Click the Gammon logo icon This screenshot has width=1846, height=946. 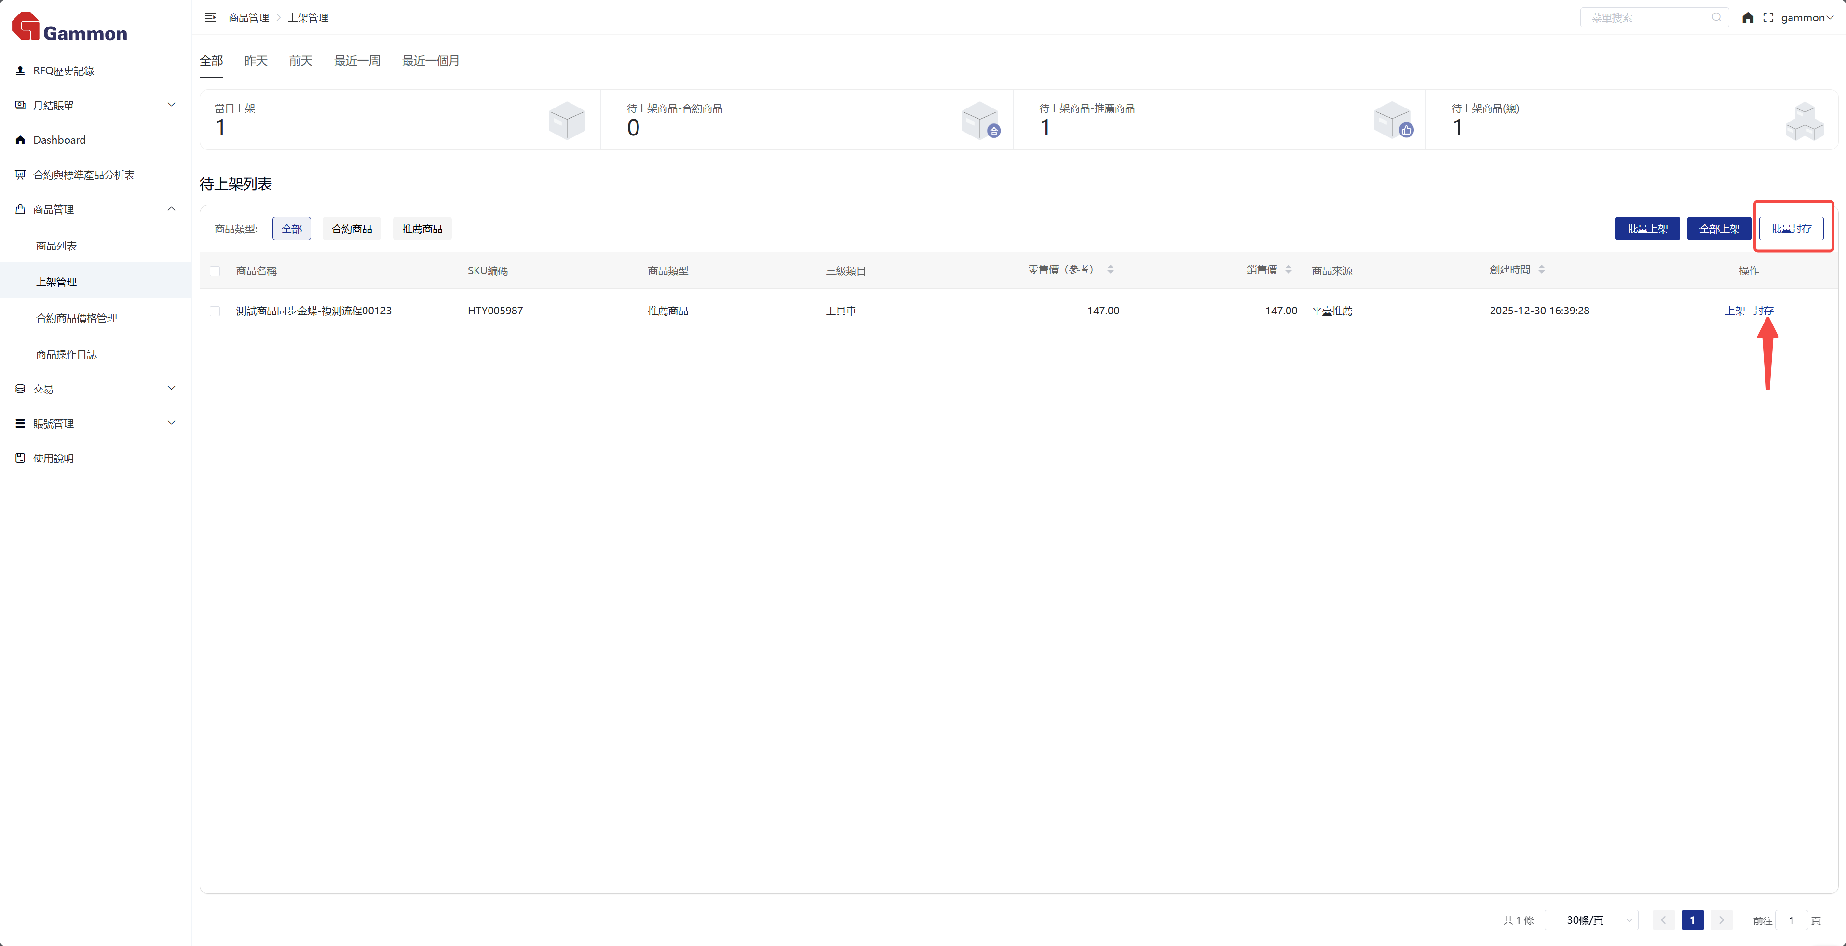click(x=26, y=26)
